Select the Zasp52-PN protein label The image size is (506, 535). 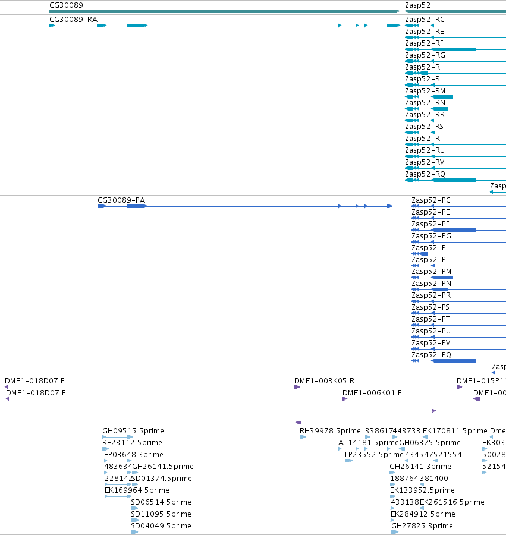pyautogui.click(x=431, y=284)
